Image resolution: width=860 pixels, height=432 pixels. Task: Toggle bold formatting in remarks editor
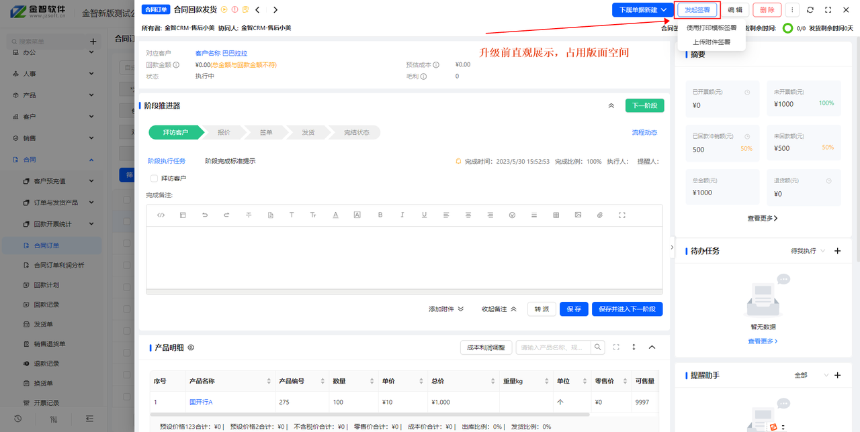(380, 215)
